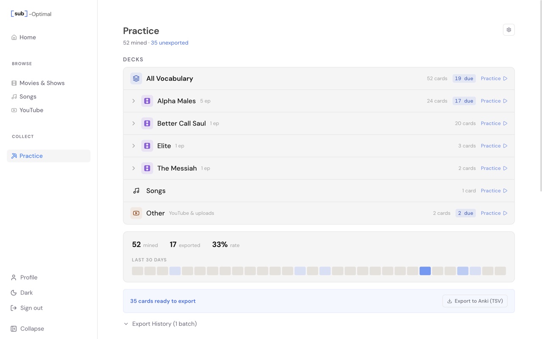
Task: Click the Songs deck music note icon
Action: 136,191
